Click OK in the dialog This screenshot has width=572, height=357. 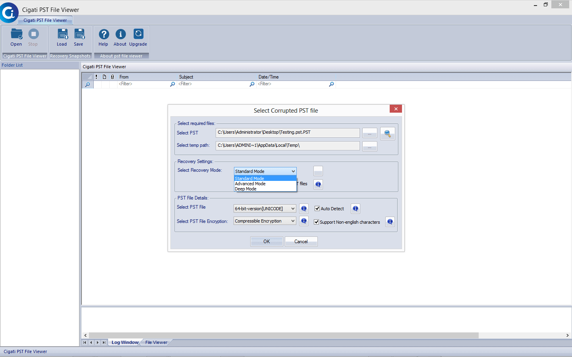(x=267, y=242)
